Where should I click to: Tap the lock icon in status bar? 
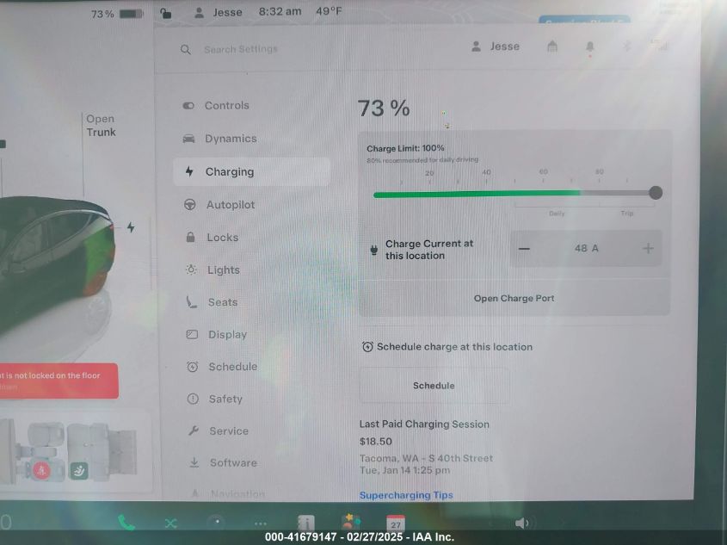166,13
